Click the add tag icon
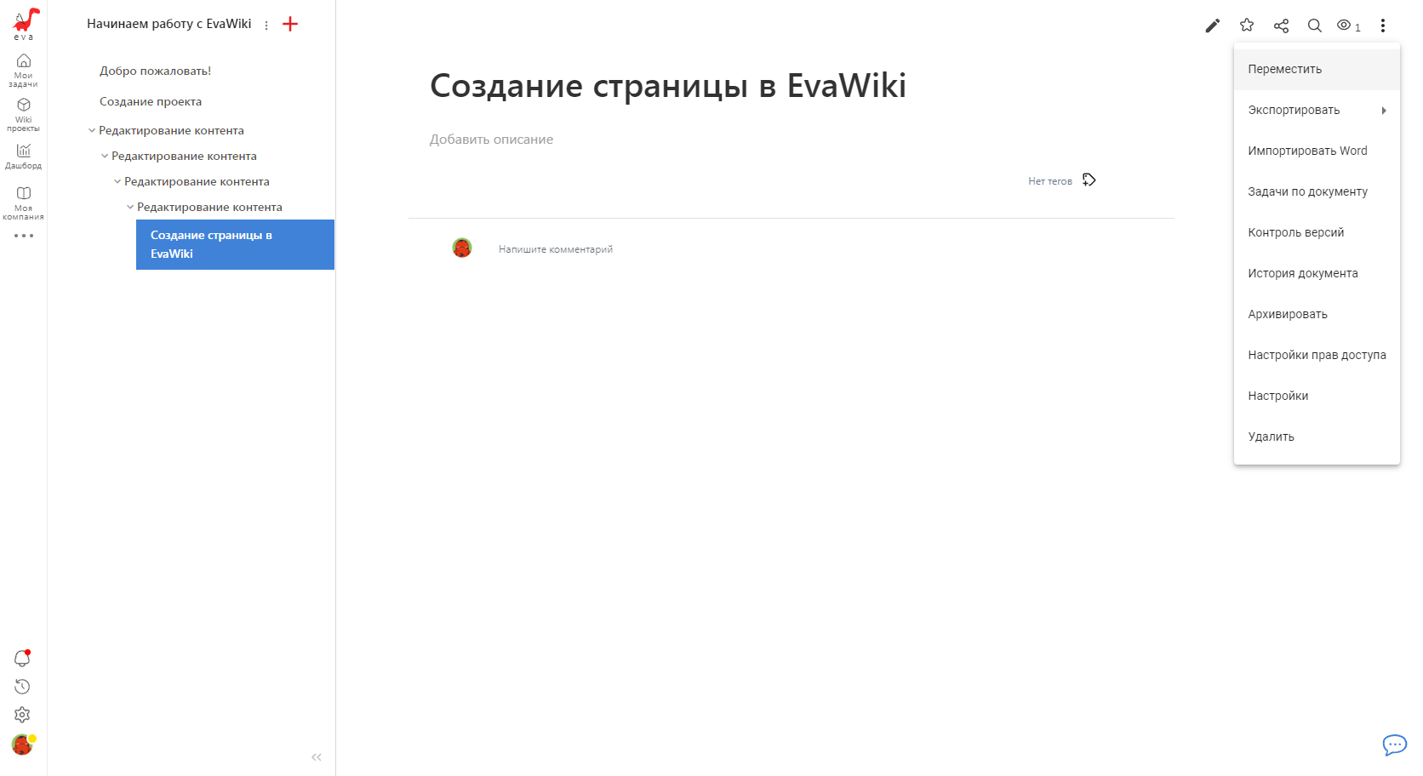Image resolution: width=1423 pixels, height=776 pixels. coord(1089,180)
